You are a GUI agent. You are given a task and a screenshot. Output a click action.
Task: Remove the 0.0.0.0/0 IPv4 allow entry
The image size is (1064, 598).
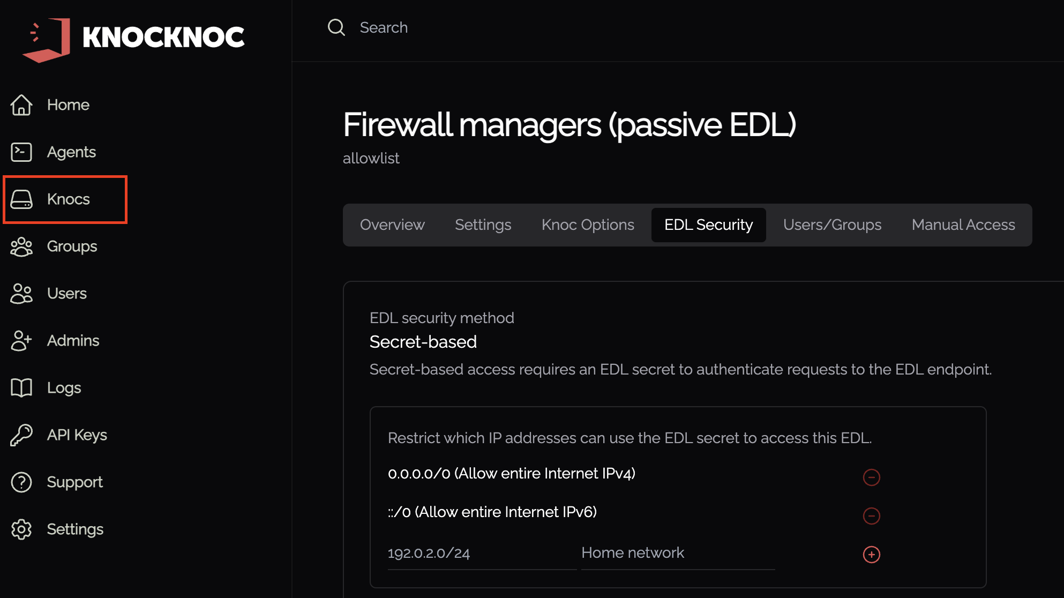pyautogui.click(x=872, y=477)
